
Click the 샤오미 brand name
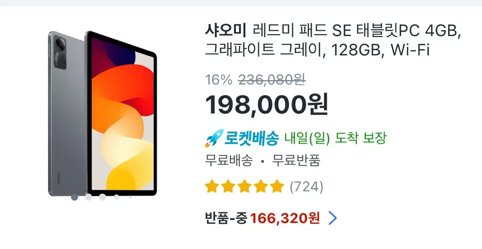click(225, 30)
